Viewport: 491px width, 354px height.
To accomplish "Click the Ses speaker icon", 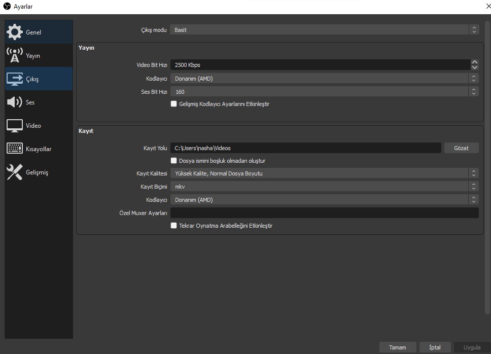I will point(14,102).
